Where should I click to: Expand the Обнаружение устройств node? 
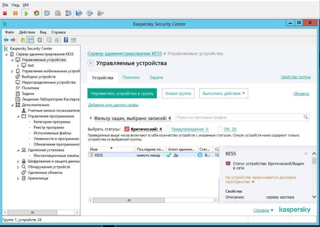coord(18,167)
